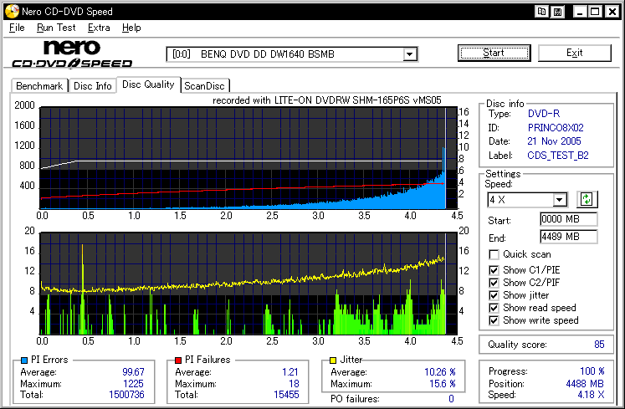
Task: Disable Show write speed checkbox
Action: tap(494, 320)
